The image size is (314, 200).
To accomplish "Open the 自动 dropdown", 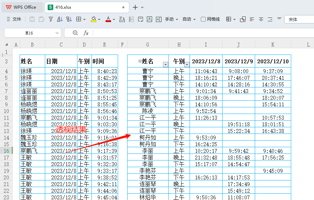I will pos(189,19).
